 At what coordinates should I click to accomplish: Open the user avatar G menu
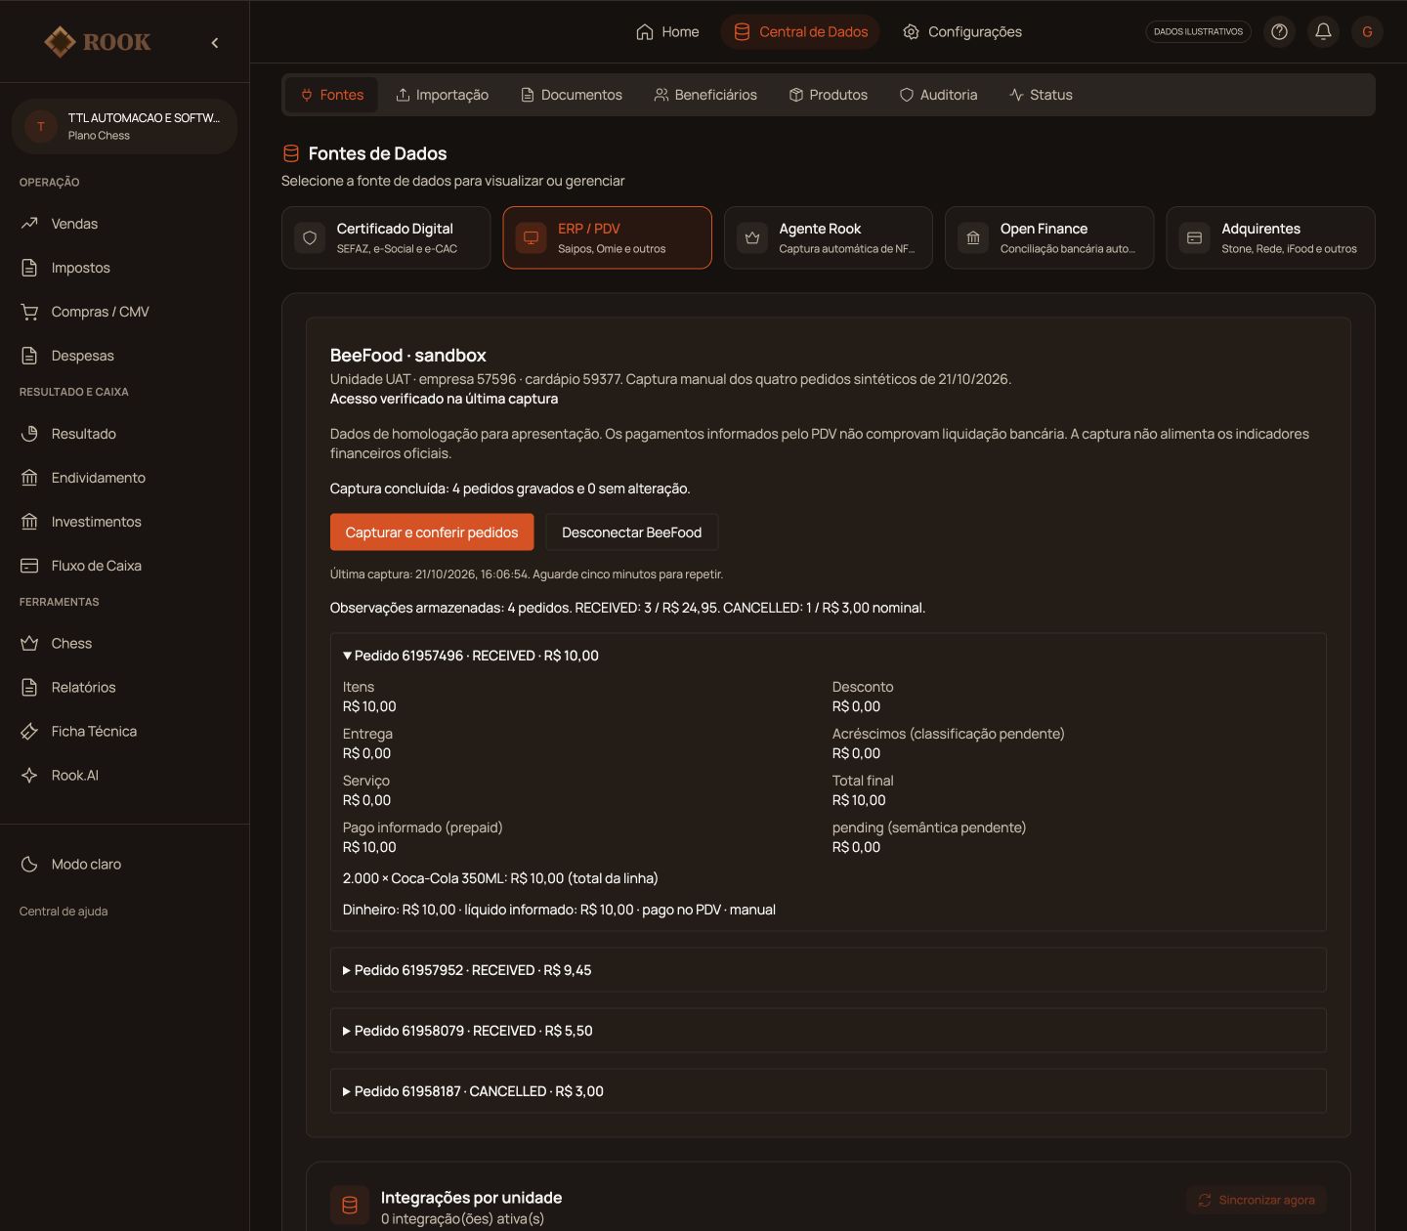1367,31
